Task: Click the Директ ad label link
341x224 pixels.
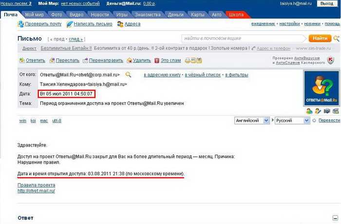Action: (x=29, y=48)
